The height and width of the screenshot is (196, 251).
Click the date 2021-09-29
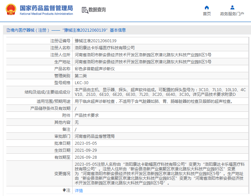click(86, 150)
